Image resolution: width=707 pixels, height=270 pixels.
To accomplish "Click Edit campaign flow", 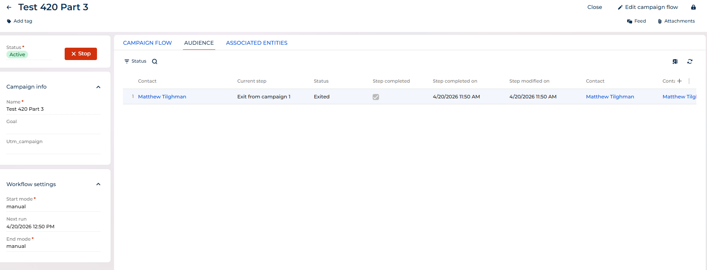I will point(648,7).
